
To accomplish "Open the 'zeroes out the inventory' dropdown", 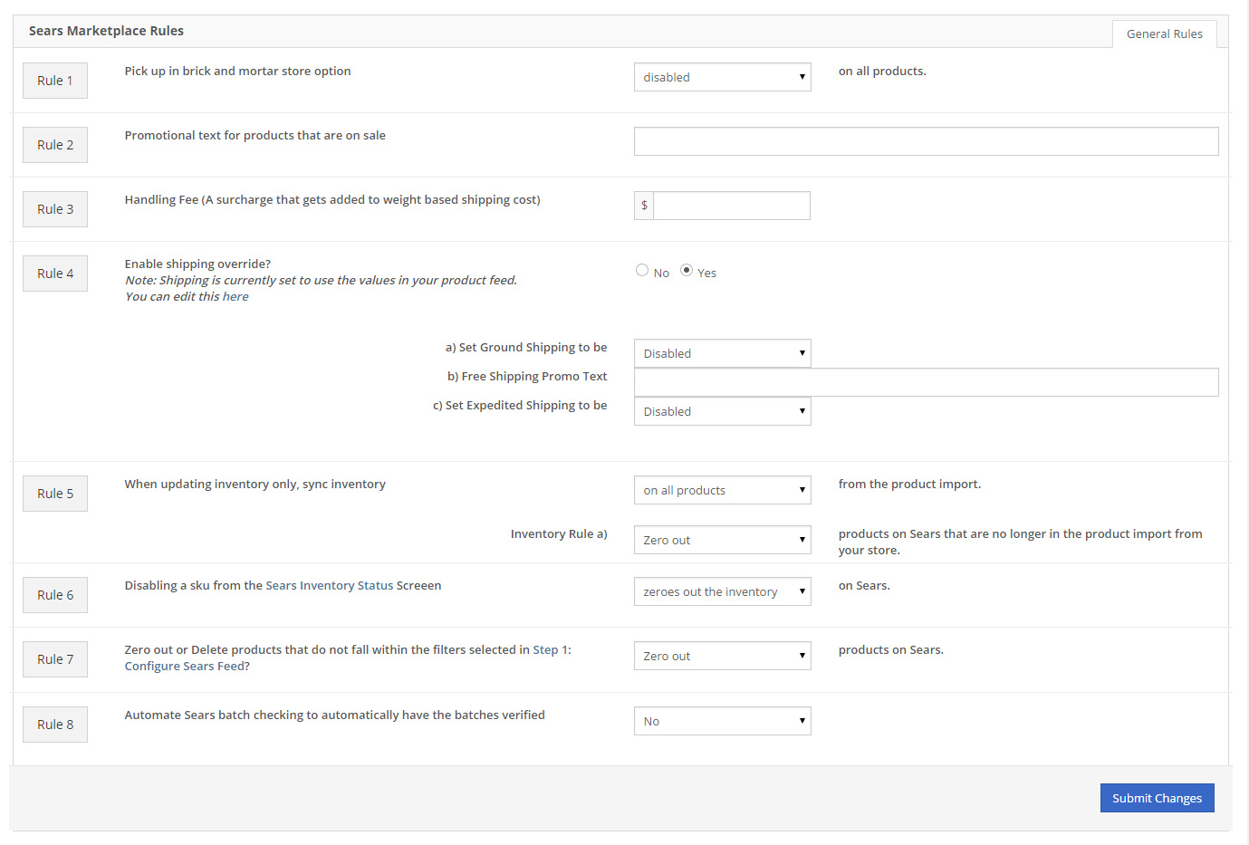I will pyautogui.click(x=722, y=591).
